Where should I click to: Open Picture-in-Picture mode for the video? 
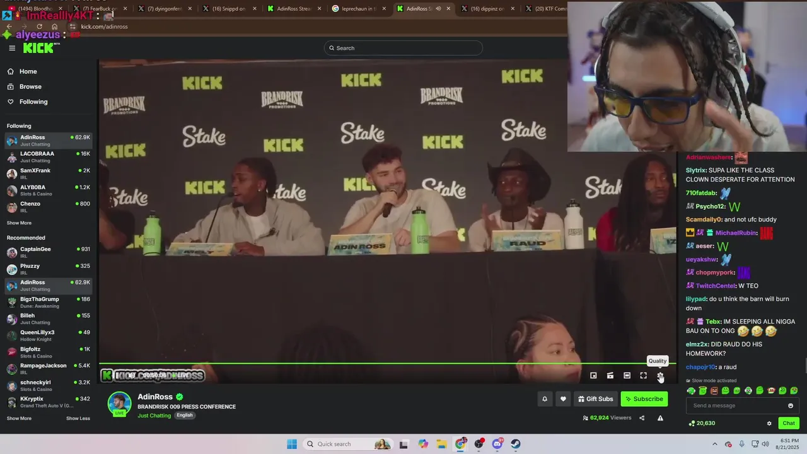[x=593, y=375]
